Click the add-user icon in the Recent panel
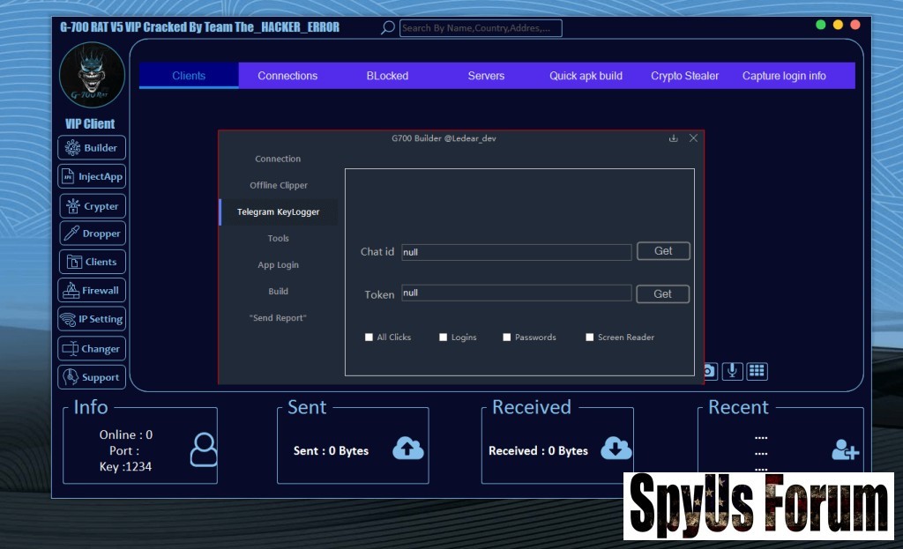The image size is (903, 549). pos(845,450)
